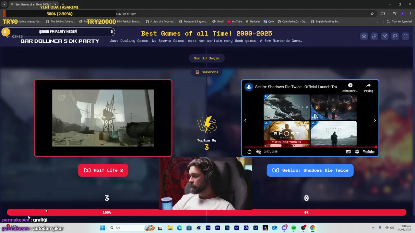Open Tüm Yer İşaretleri bookmarks folder
This screenshot has height=233, width=415.
(399, 22)
